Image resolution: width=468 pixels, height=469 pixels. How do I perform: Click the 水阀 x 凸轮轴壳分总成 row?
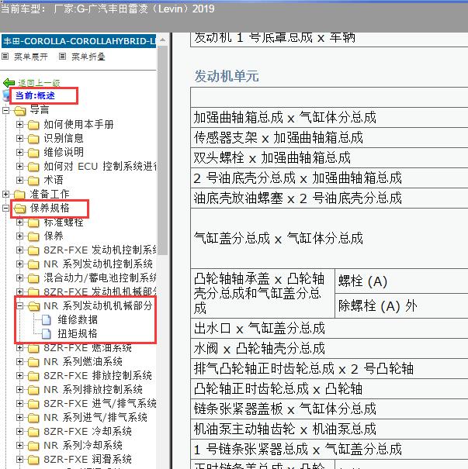tap(329, 349)
